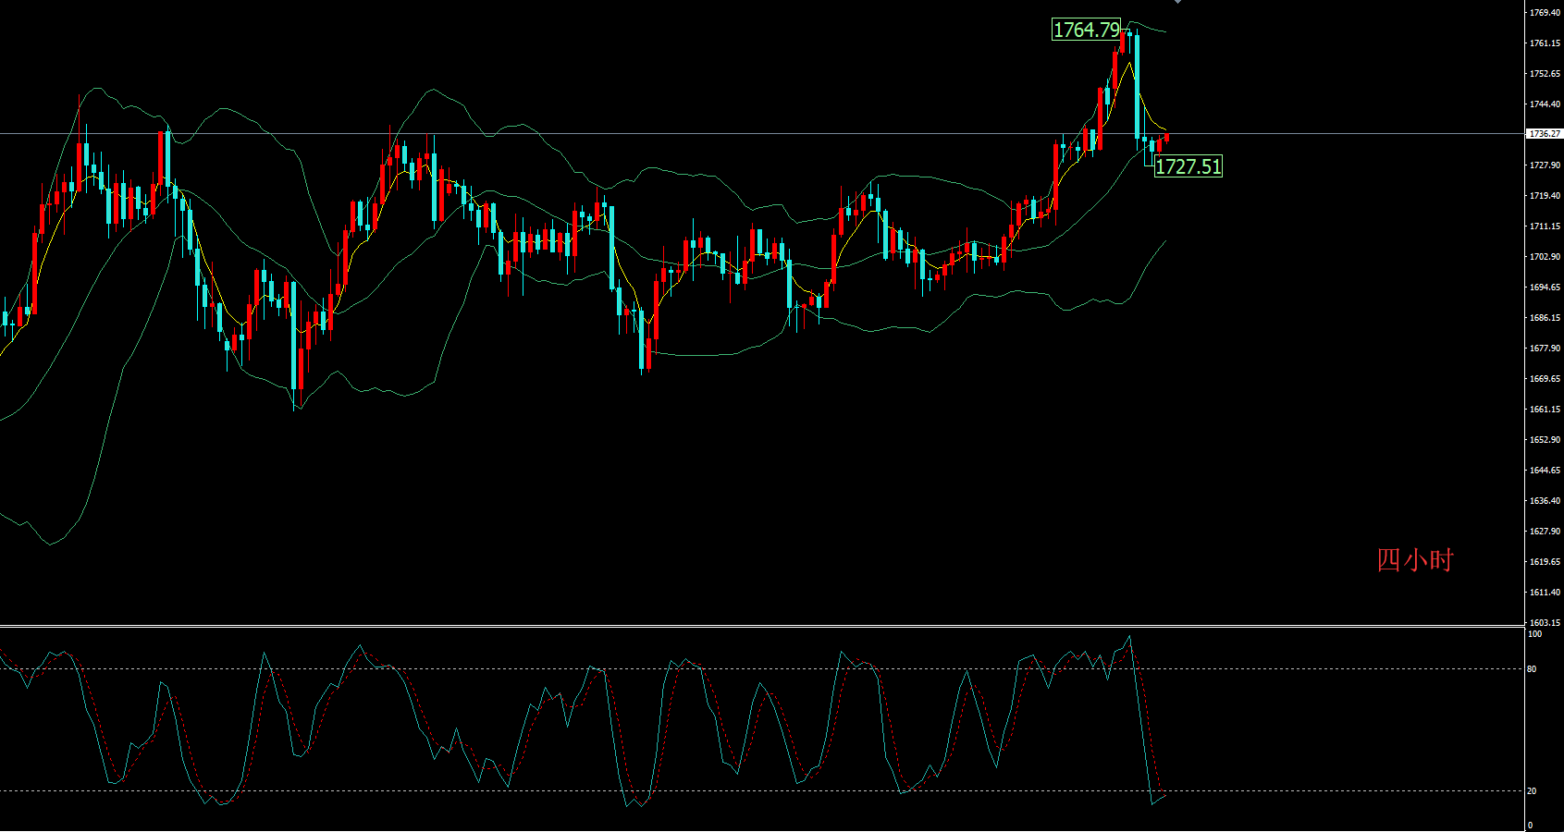Click the current price tag 1736.27
Screen dimensions: 1564x832
tap(1544, 134)
